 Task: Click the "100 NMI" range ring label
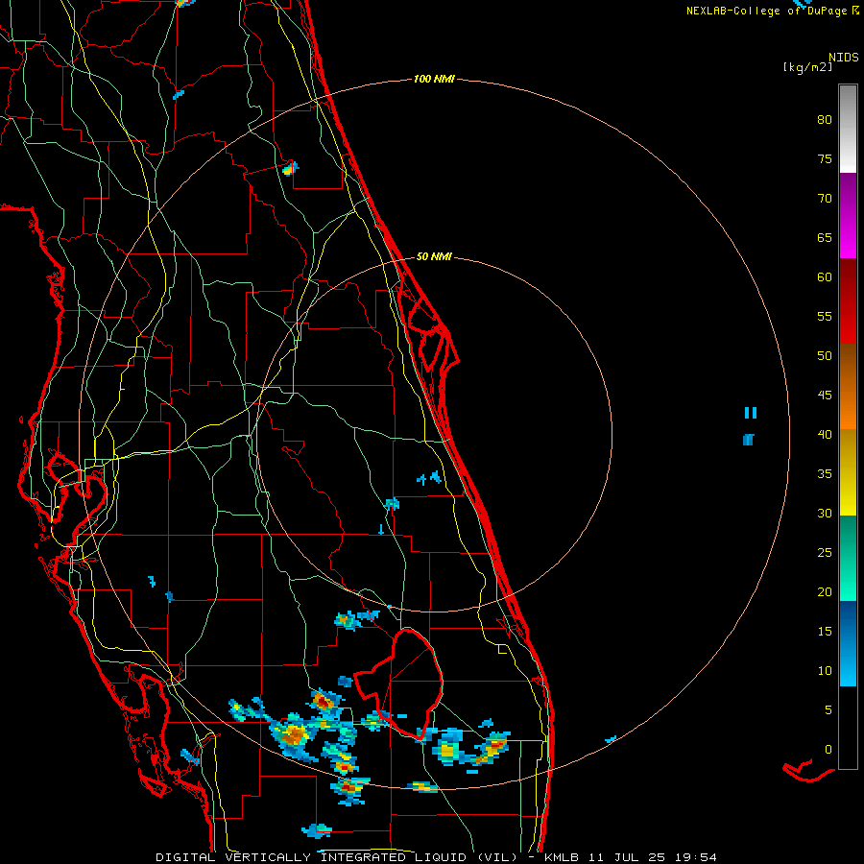(434, 80)
